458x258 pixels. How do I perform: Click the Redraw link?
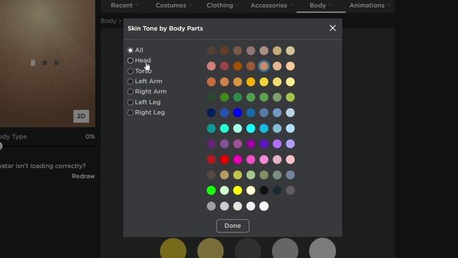tap(83, 176)
